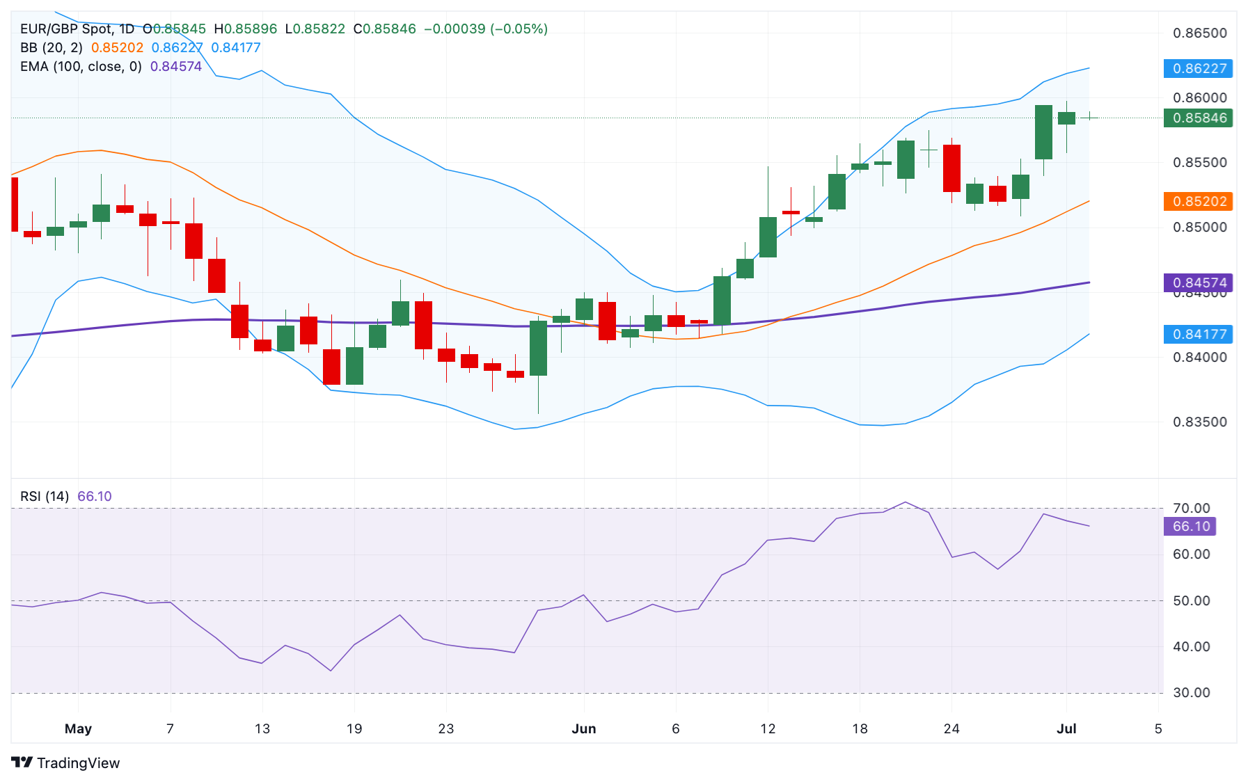
Task: Open the EUR/GBP Spot symbol legend
Action: pos(77,29)
